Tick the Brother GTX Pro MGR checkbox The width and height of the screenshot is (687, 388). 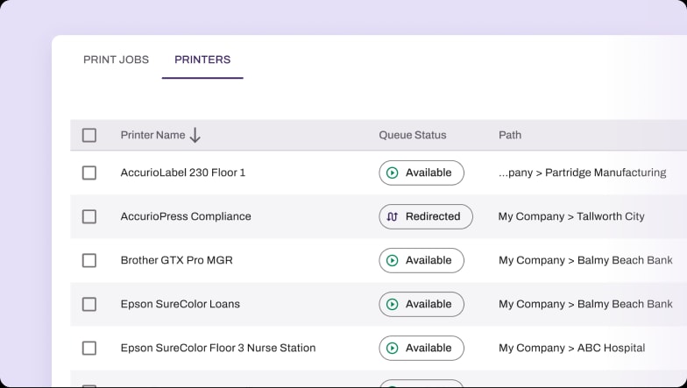pyautogui.click(x=89, y=260)
